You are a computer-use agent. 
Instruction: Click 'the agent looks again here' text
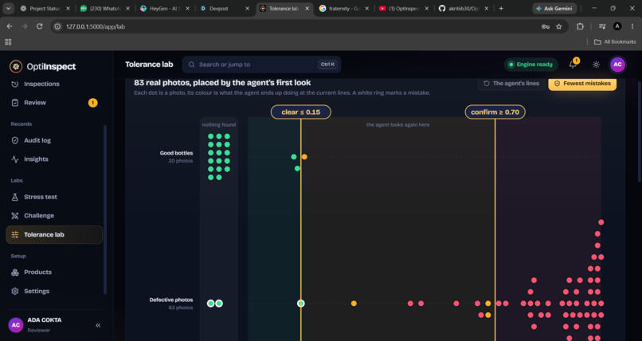(398, 125)
